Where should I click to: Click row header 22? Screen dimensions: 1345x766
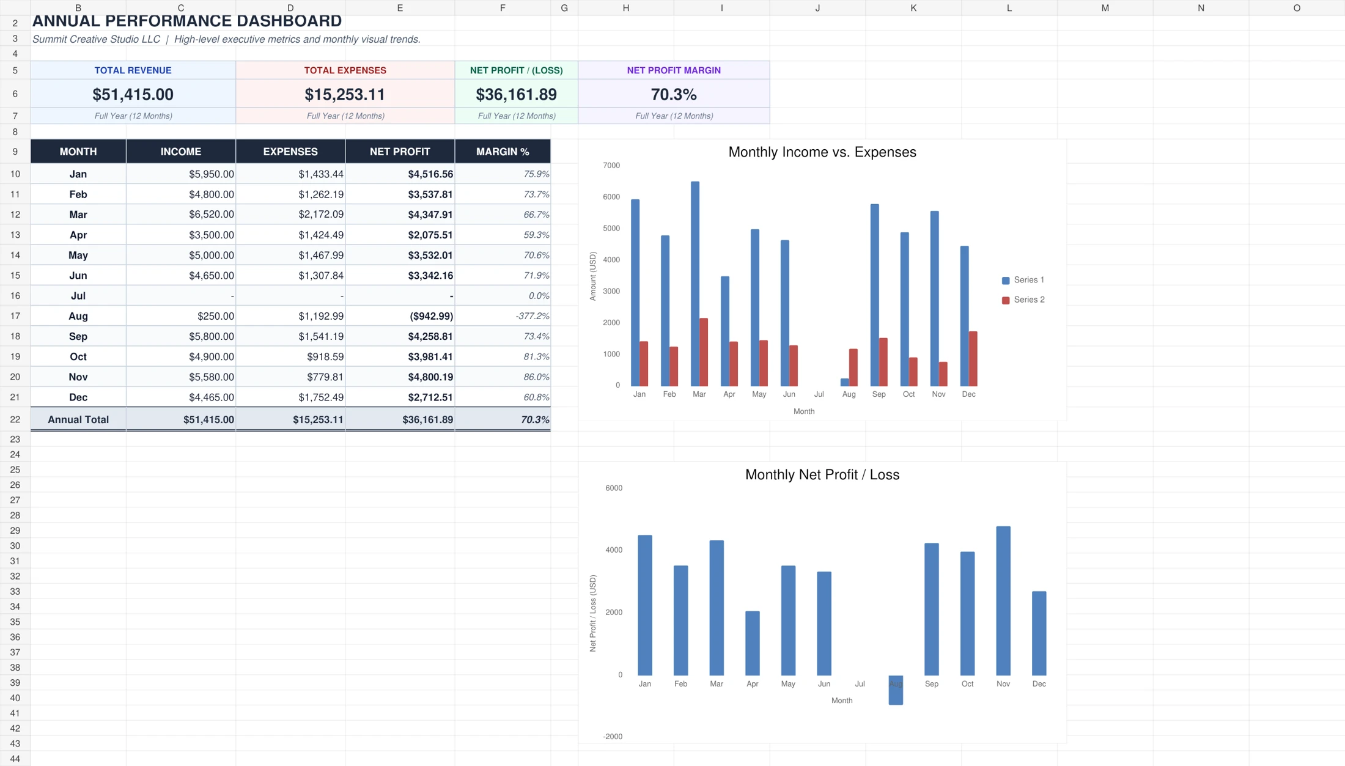pyautogui.click(x=15, y=419)
